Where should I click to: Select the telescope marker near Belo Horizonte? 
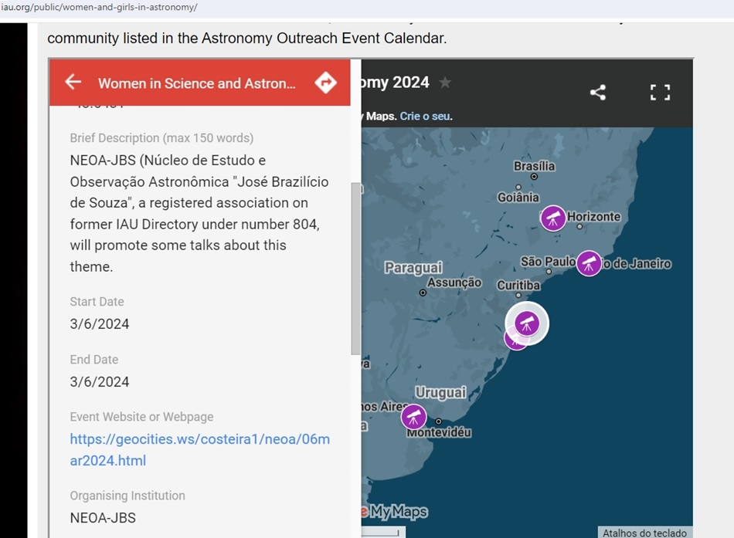coord(552,218)
